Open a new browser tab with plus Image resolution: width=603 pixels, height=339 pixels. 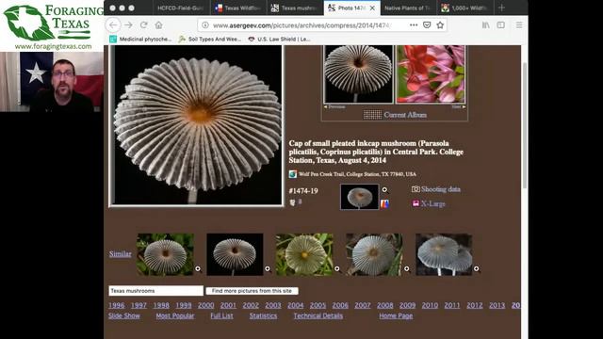[501, 8]
